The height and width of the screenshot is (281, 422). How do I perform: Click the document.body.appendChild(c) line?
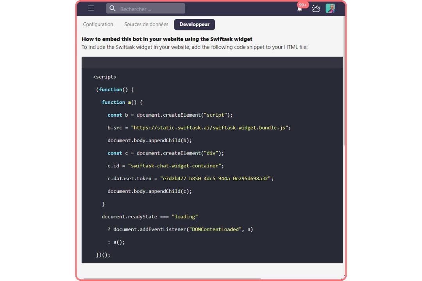click(x=150, y=191)
